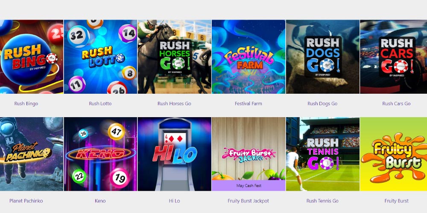This screenshot has width=427, height=213.
Task: Open the Fruity Burst orange splash tile
Action: coord(394,154)
